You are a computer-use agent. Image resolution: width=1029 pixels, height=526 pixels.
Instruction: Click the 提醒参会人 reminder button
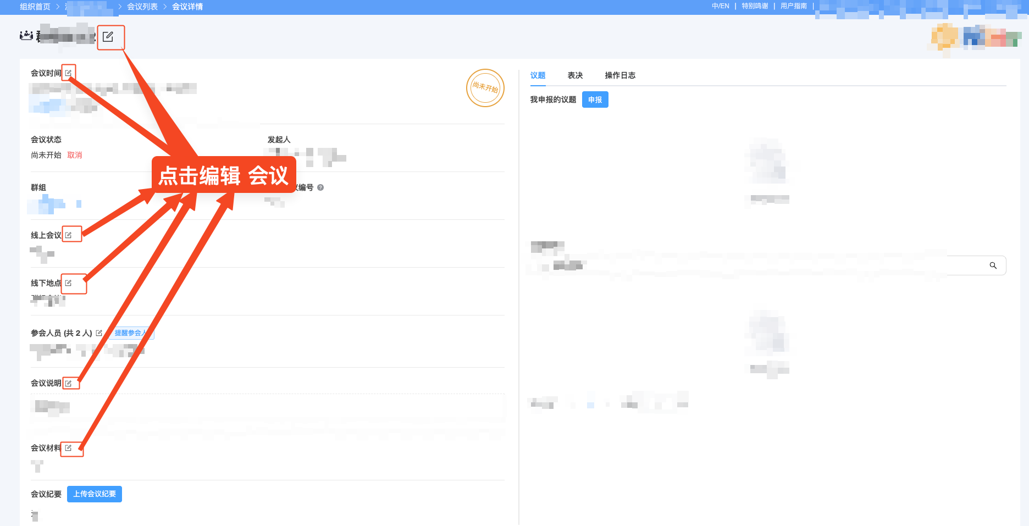[131, 333]
